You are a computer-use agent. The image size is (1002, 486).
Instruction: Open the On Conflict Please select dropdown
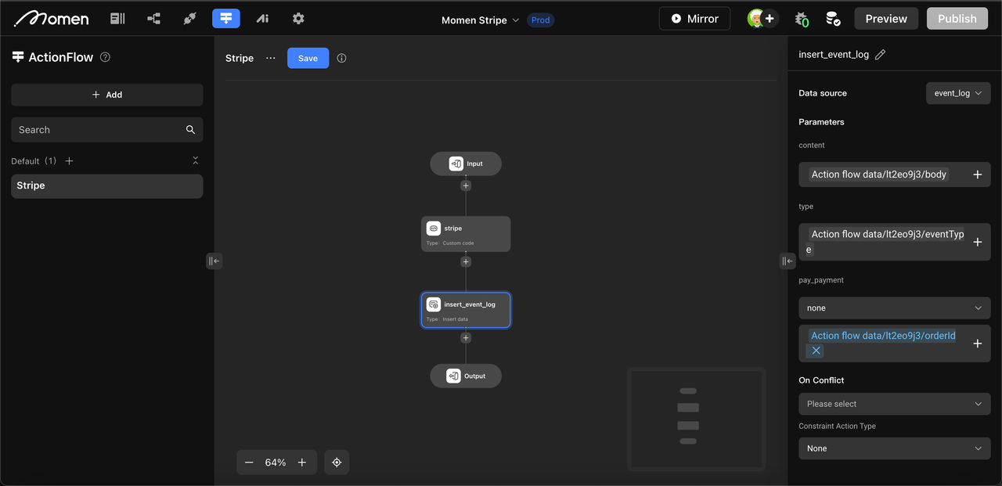click(895, 404)
